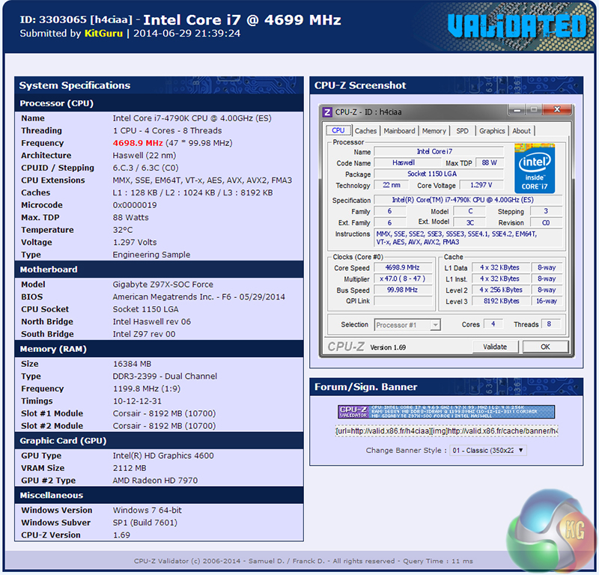This screenshot has width=599, height=575.
Task: Click the Multiplier x 47.0 field
Action: (403, 279)
